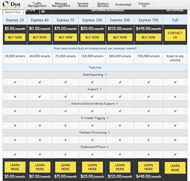Click the 150,000 emails cell
Image resolution: width=190 pixels, height=181 pixels.
coord(92,58)
